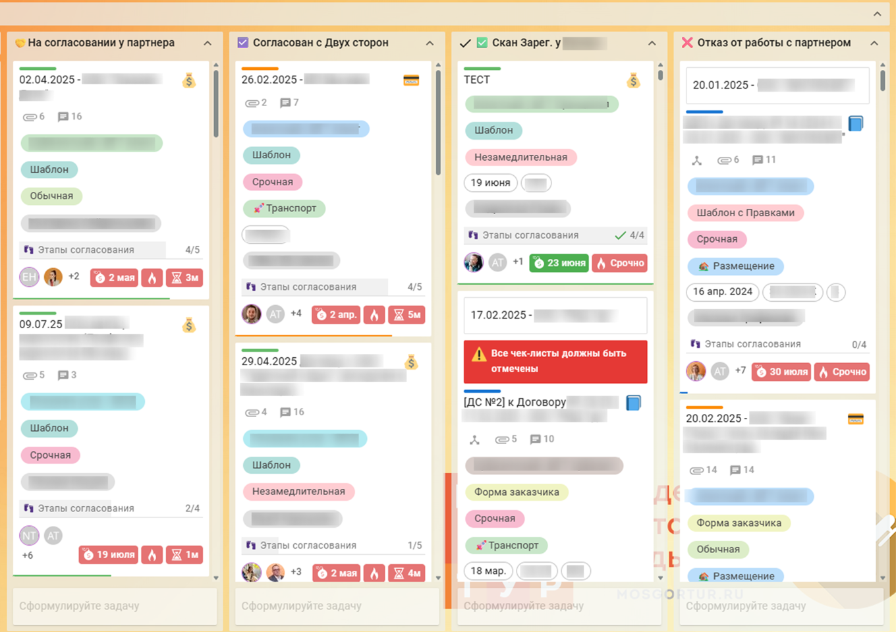Click the money bag icon on 09.07.25 card

point(189,325)
